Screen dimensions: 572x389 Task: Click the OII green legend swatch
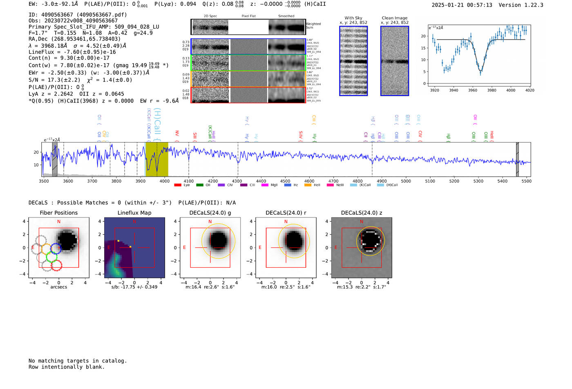pyautogui.click(x=200, y=185)
